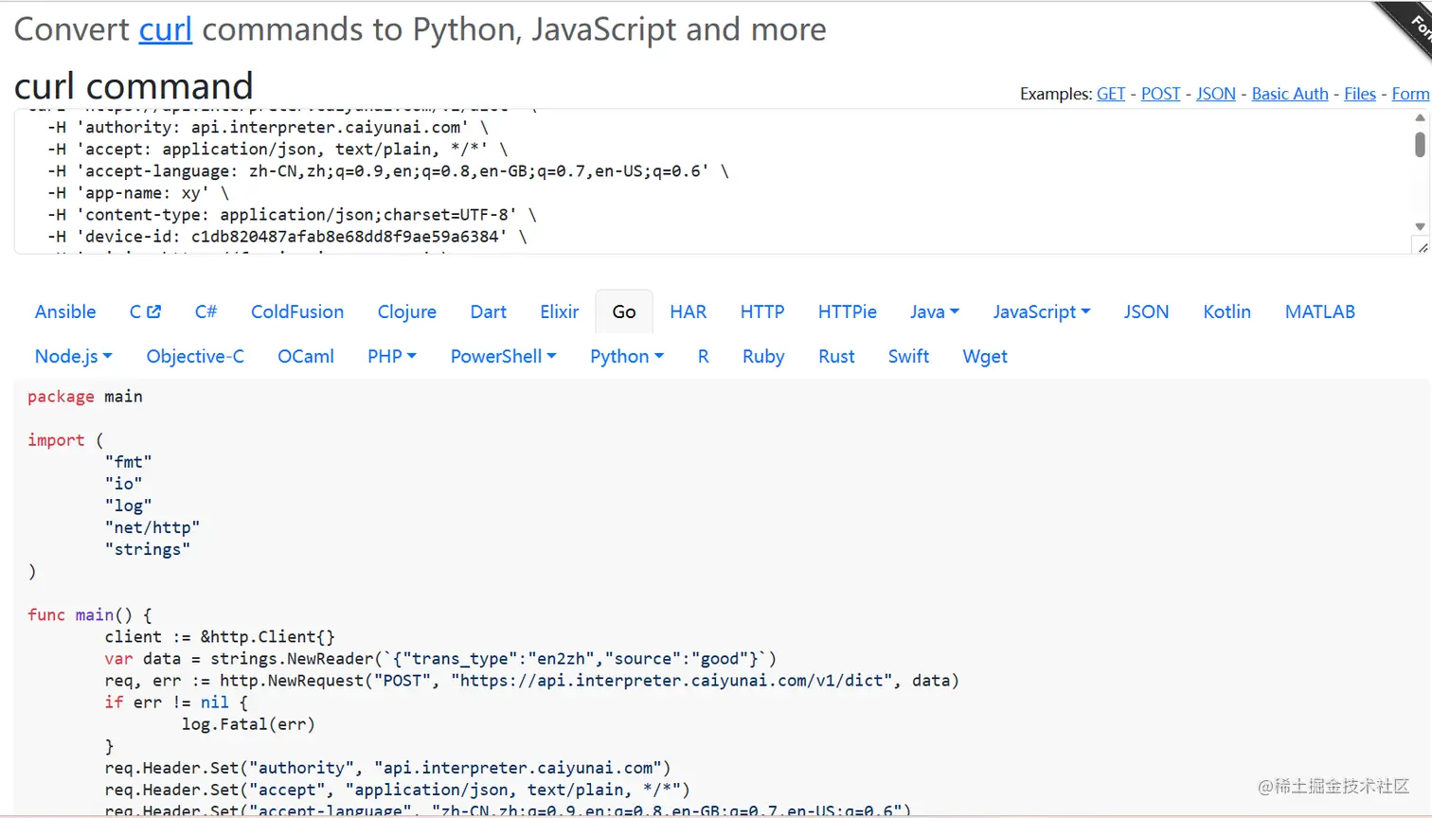
Task: Load the Basic Auth example
Action: pyautogui.click(x=1290, y=94)
